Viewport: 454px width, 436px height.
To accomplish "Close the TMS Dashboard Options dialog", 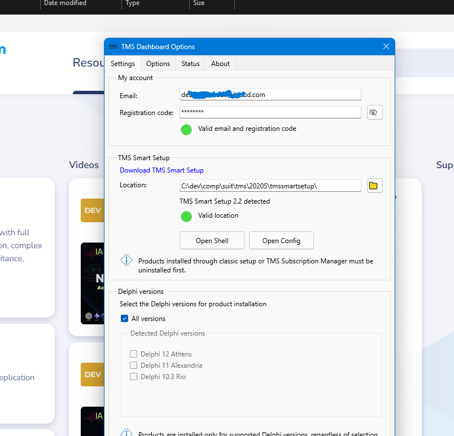I will pyautogui.click(x=386, y=47).
